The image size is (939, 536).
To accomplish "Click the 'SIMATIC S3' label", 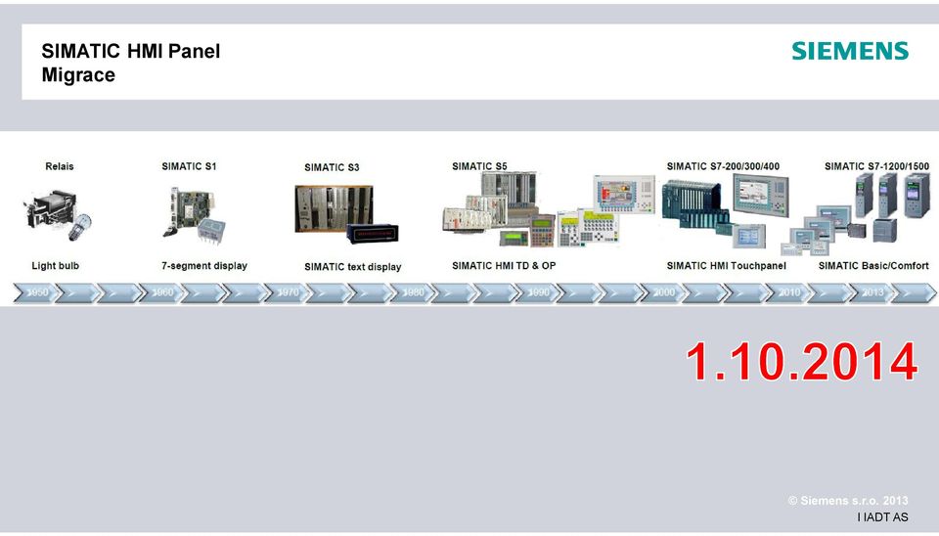I will click(332, 167).
